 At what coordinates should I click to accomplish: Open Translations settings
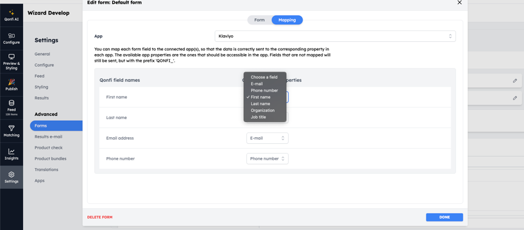pos(47,170)
